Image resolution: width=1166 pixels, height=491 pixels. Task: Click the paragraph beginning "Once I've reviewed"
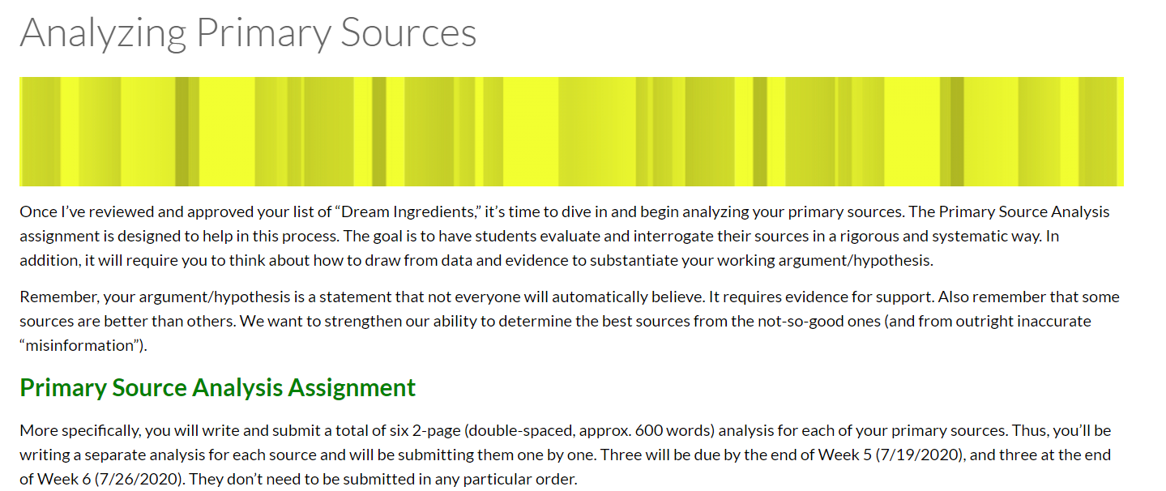(565, 237)
